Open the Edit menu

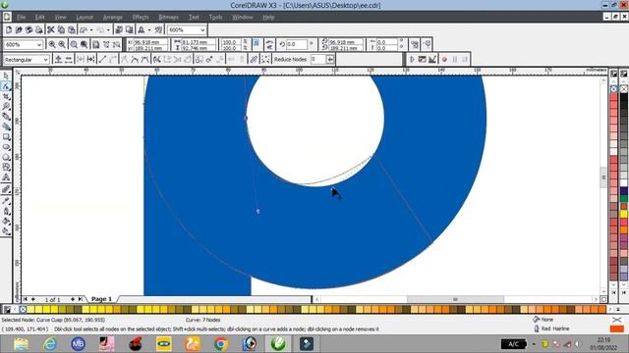[39, 18]
